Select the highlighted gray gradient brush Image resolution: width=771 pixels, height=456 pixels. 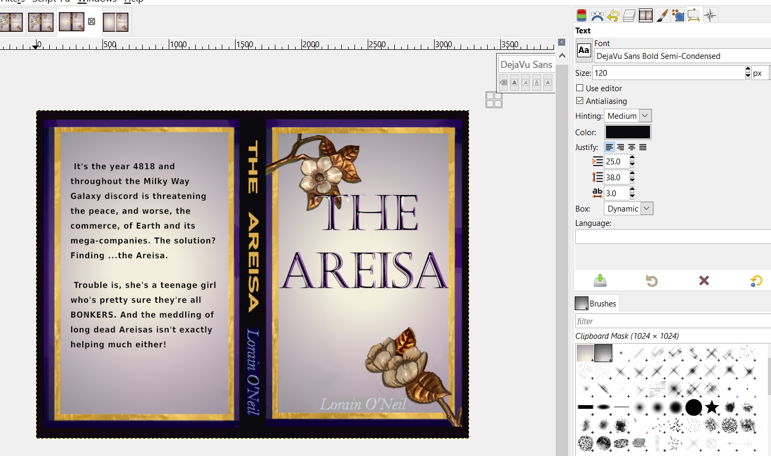(603, 353)
